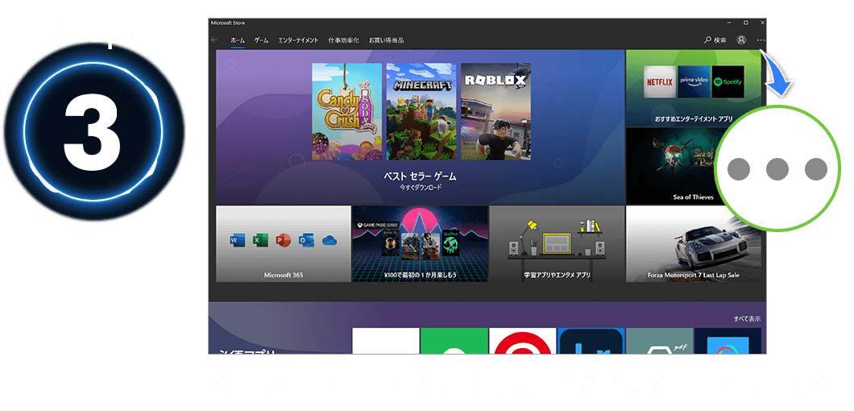Click the すべて表示 show all link
Viewport: 854px width, 411px height.
pyautogui.click(x=747, y=319)
